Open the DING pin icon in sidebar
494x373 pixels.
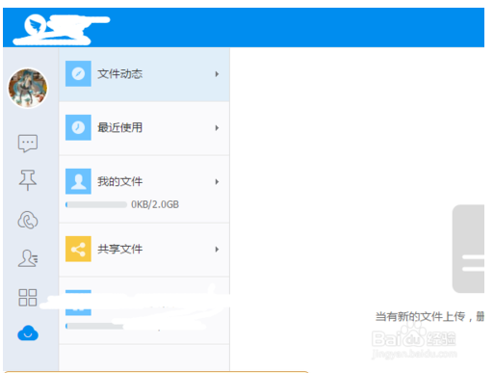28,180
